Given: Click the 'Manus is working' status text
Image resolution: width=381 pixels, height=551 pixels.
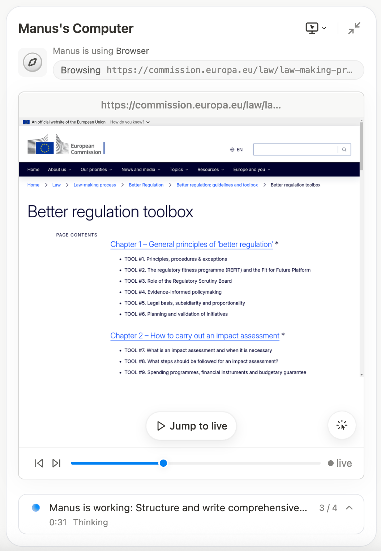Looking at the screenshot, I should 178,508.
